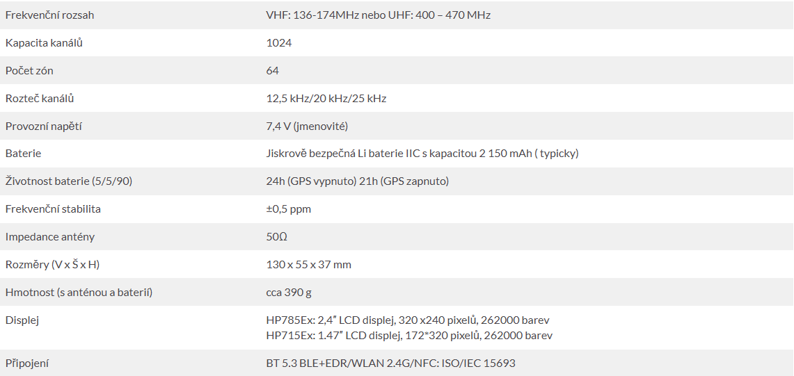This screenshot has height=376, width=794.
Task: Click the BT 5.3 BLE+EDR/WLAN connectivity value
Action: (x=390, y=363)
